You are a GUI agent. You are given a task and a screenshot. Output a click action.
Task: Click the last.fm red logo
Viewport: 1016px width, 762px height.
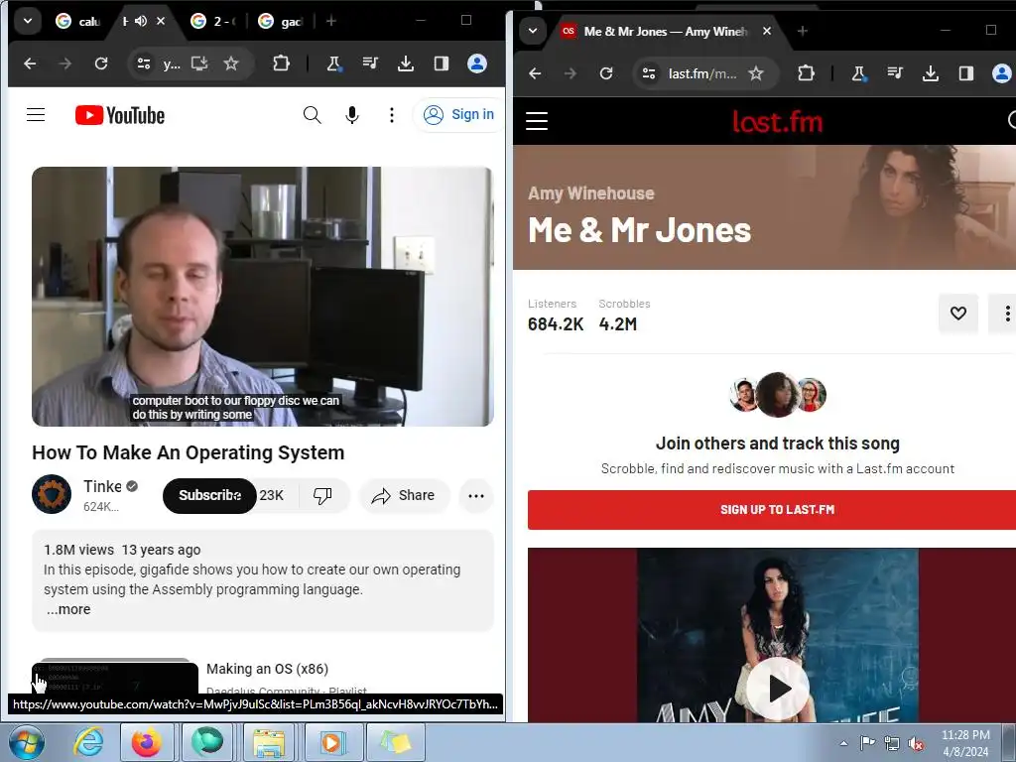click(x=778, y=121)
